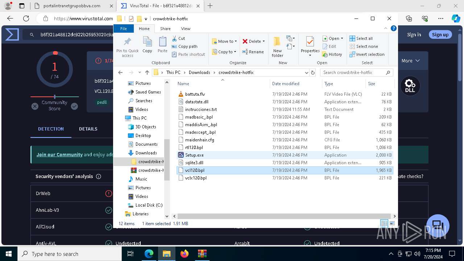Click Join our Community link
The height and width of the screenshot is (261, 464).
[x=59, y=154]
